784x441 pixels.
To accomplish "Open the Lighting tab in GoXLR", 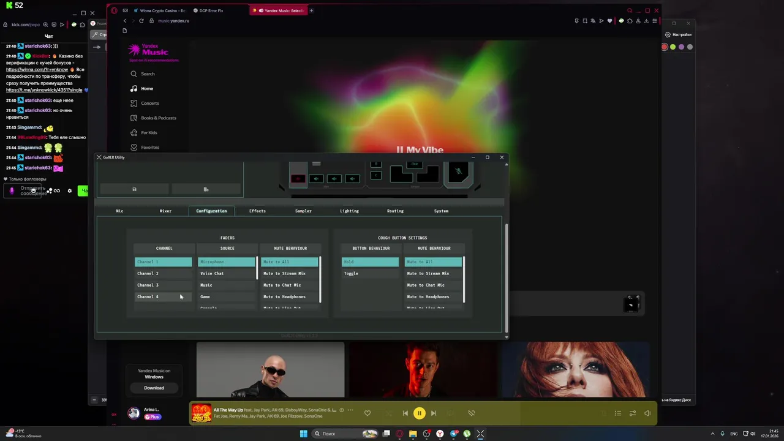I will 349,211.
